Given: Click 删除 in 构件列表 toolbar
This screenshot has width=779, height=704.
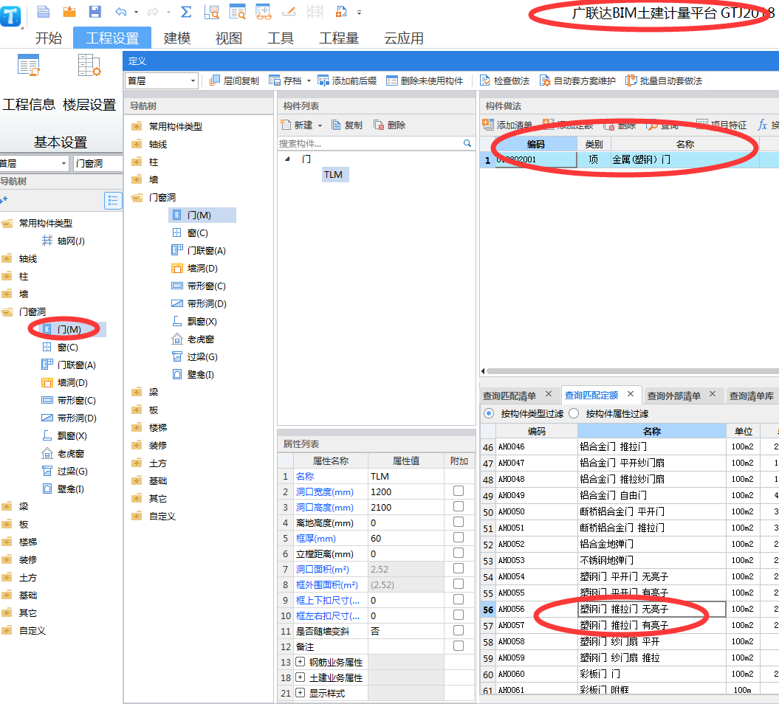Looking at the screenshot, I should click(x=390, y=125).
